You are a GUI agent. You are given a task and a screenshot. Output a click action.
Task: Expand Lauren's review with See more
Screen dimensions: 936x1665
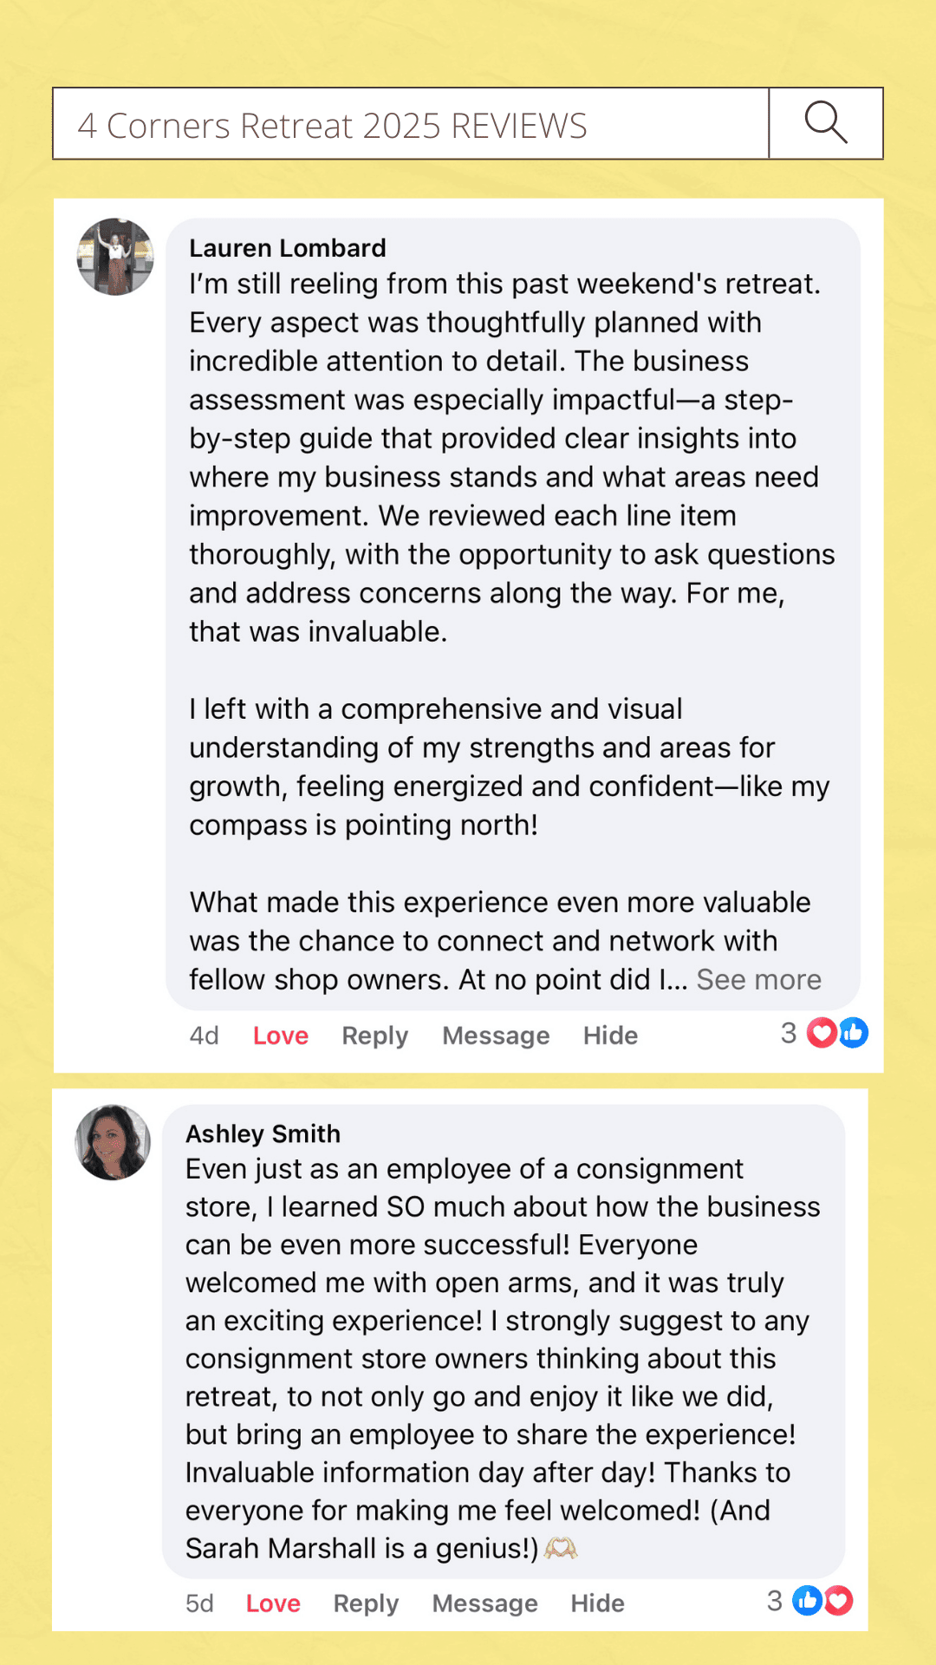point(758,980)
